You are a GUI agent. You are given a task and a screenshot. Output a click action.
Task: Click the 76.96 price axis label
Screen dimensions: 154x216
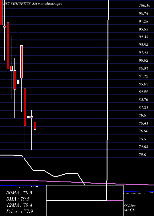144,131
